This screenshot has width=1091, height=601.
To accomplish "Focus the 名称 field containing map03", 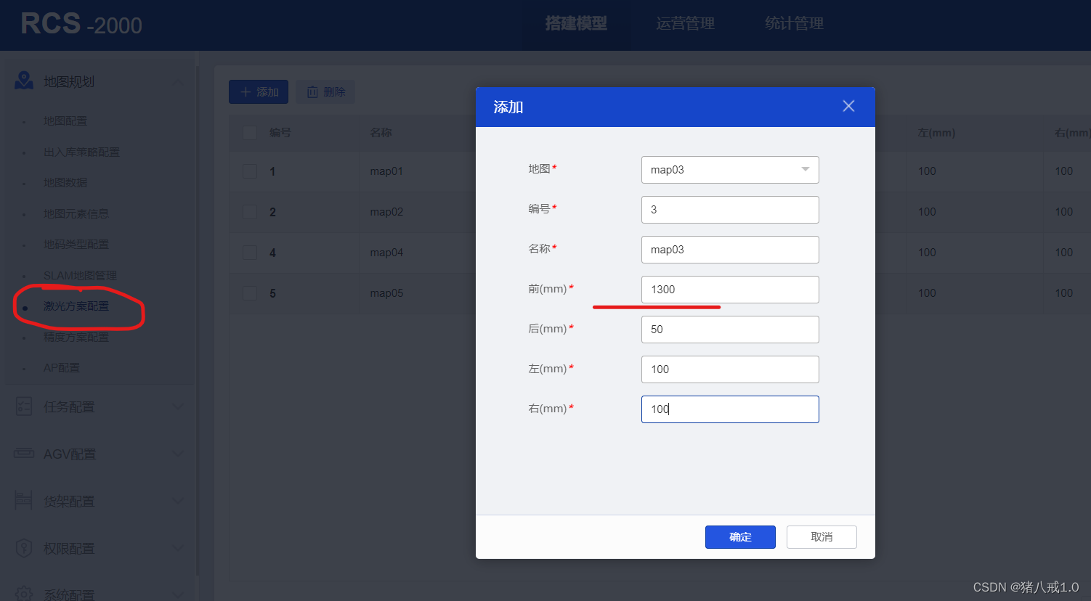I will 730,250.
